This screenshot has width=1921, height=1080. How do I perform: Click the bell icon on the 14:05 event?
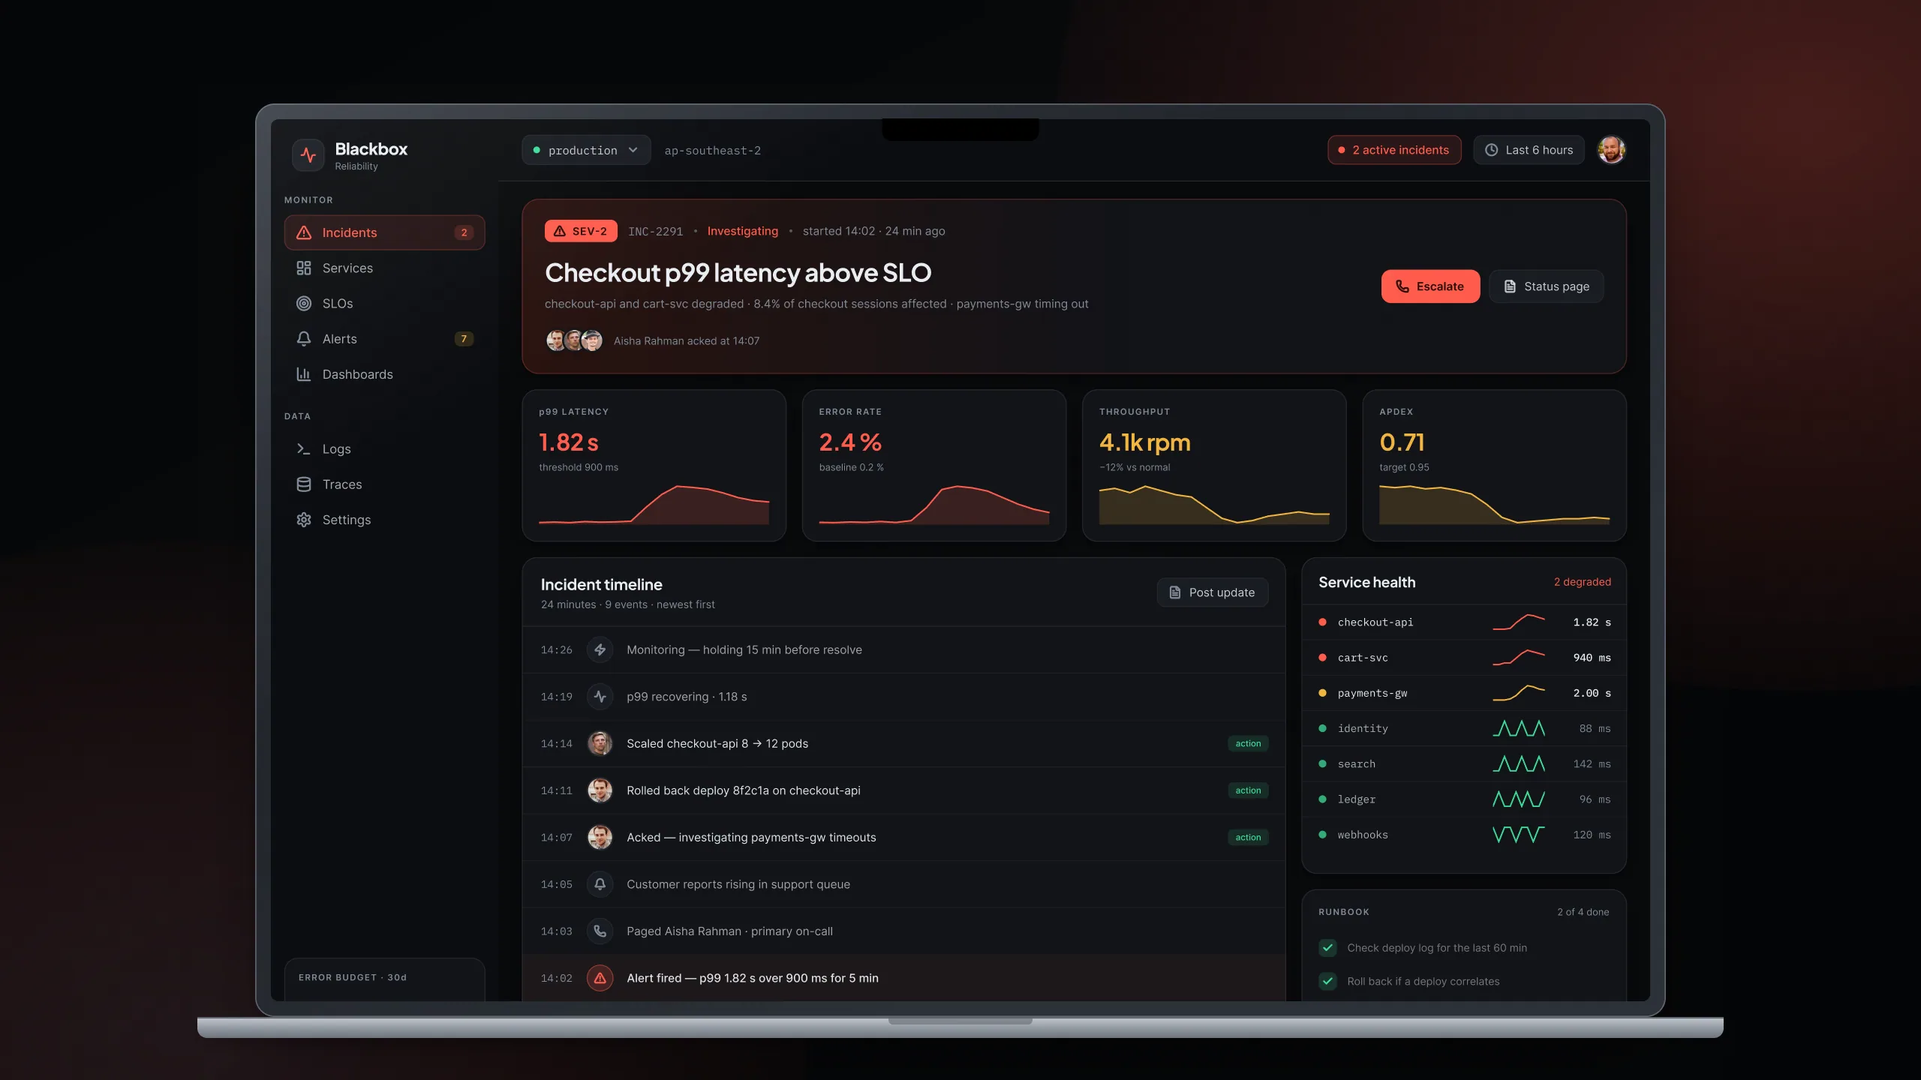click(x=600, y=884)
